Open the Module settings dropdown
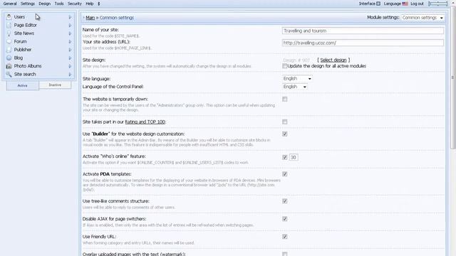 pyautogui.click(x=423, y=18)
